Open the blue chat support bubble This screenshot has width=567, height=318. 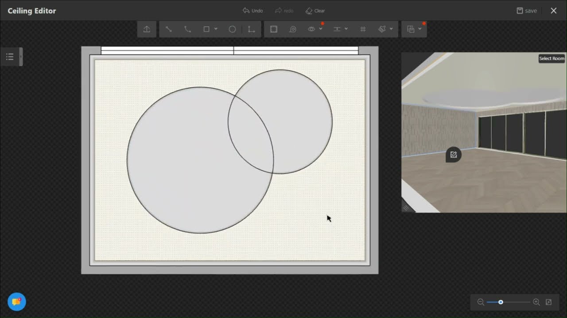[x=17, y=302]
